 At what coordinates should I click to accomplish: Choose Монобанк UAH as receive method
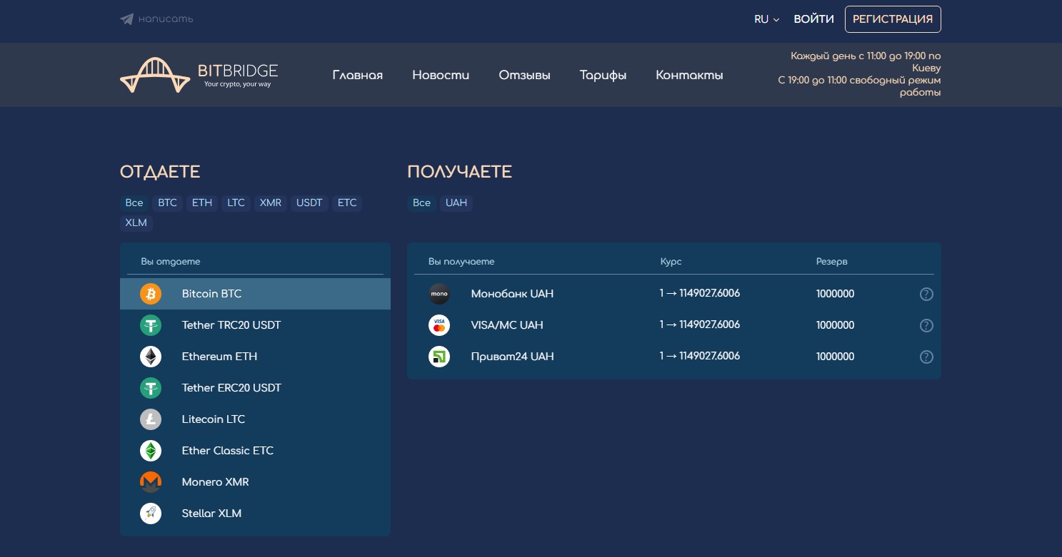[673, 294]
